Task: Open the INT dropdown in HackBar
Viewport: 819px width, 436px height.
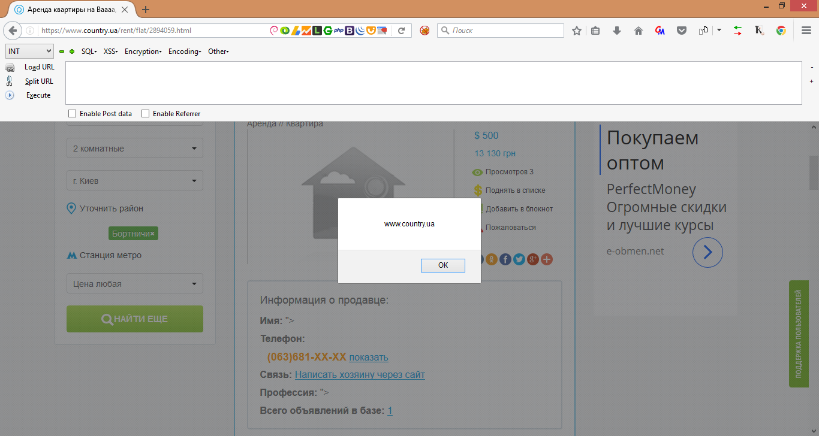Action: coord(29,51)
